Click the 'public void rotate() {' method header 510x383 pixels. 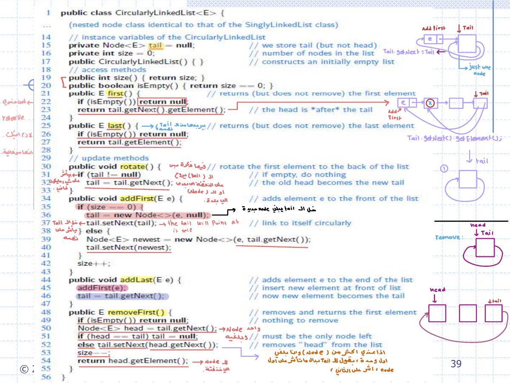pos(115,166)
